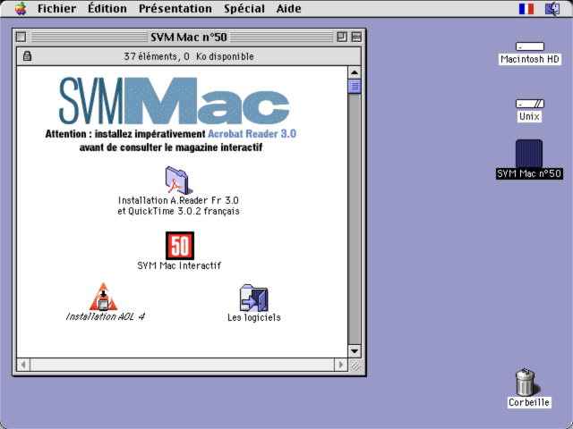The height and width of the screenshot is (429, 573).
Task: Click the vertical scrollbar track below thumb
Action: (x=355, y=219)
